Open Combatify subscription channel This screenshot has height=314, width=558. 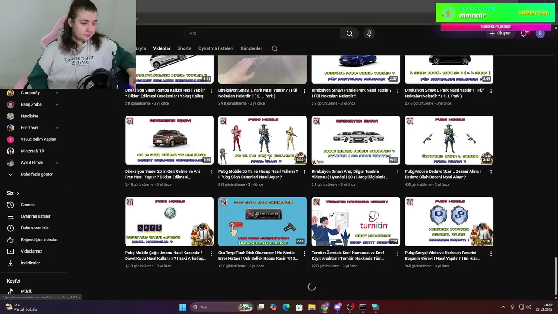(x=30, y=93)
